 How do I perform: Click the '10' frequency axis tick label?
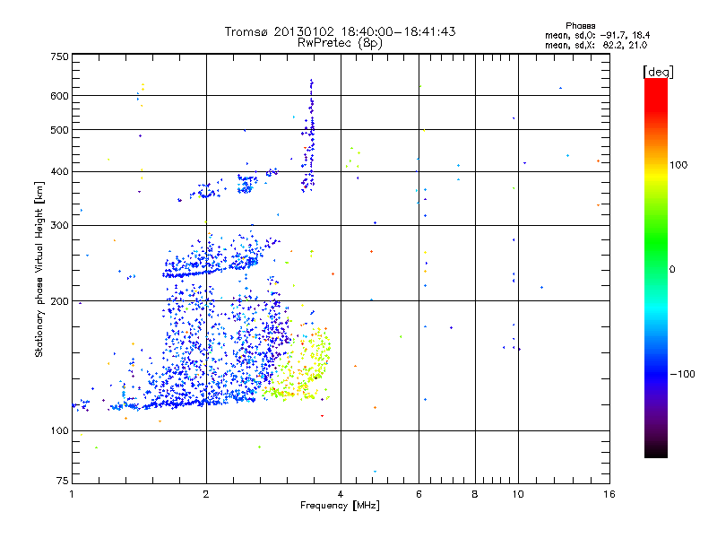tap(518, 494)
